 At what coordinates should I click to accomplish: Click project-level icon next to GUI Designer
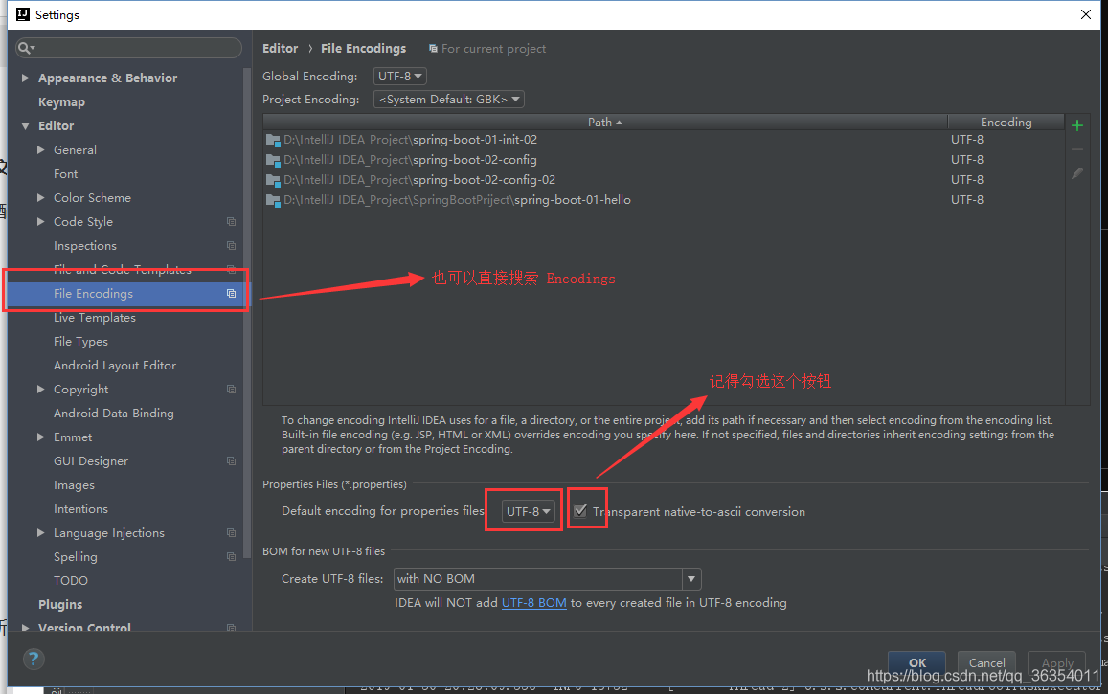click(x=231, y=461)
